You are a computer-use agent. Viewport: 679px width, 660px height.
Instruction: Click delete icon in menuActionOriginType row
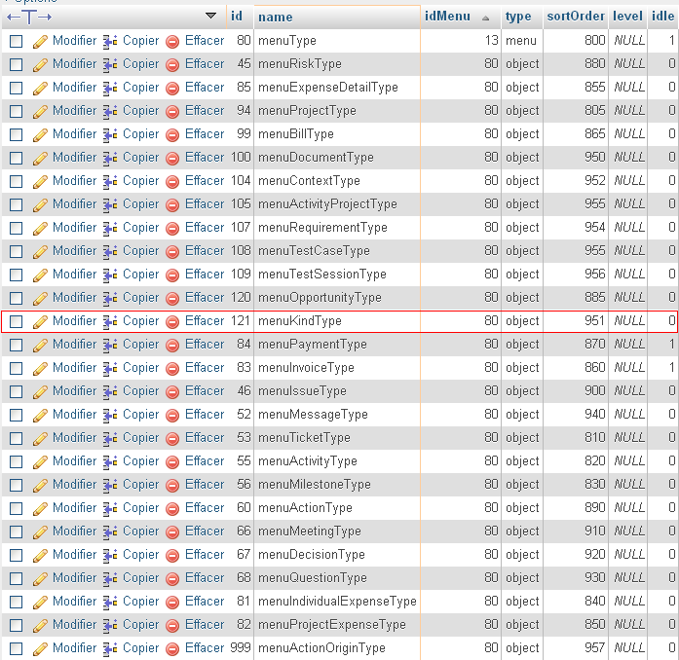pos(172,648)
